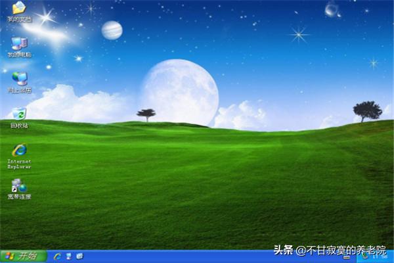The width and height of the screenshot is (394, 263).
Task: Click the third quick launch icon next to Show Desktop
Action: pos(79,256)
